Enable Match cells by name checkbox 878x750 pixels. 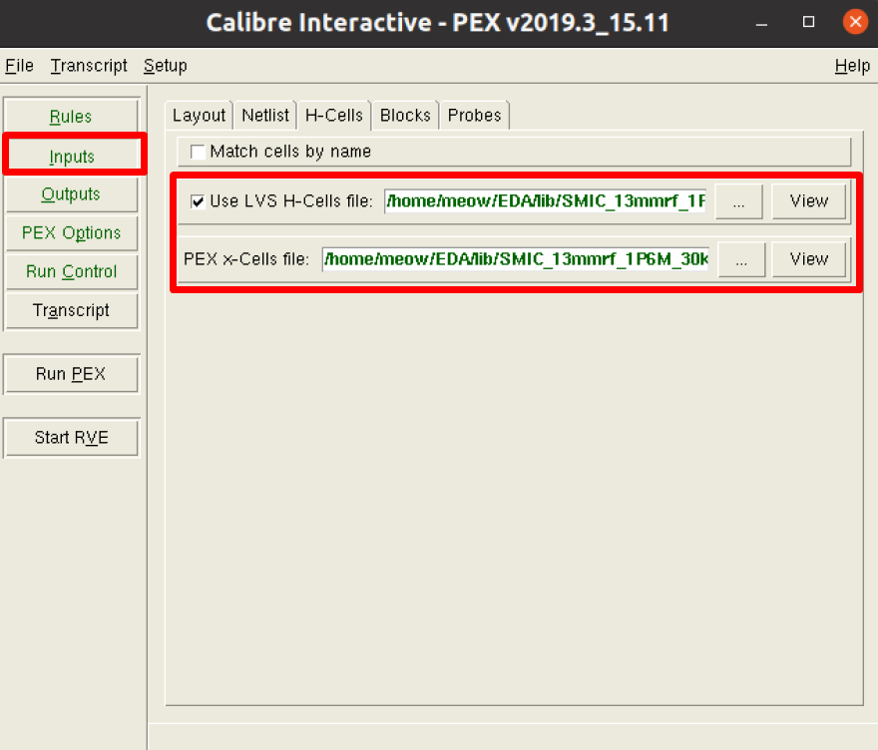click(x=198, y=152)
